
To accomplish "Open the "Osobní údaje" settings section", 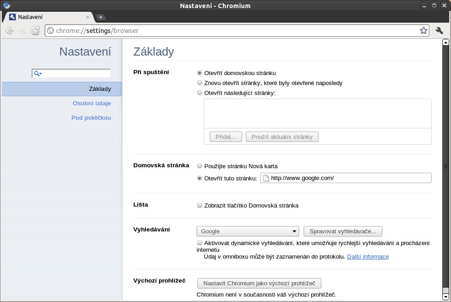I will (92, 103).
